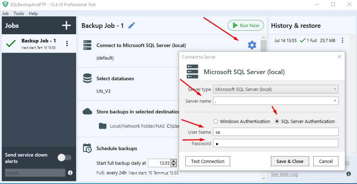Toggle Send service down alerts switch

click(x=64, y=158)
